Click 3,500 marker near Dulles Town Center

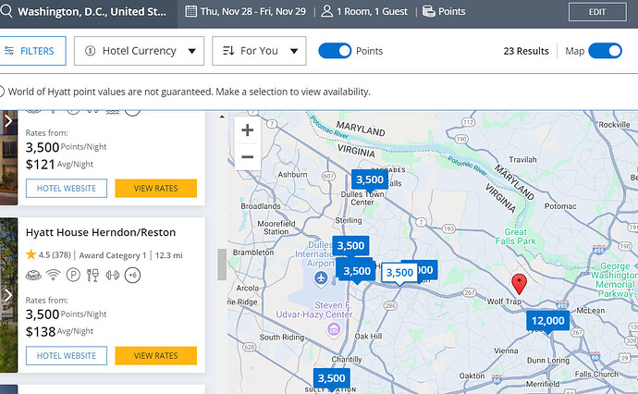click(x=370, y=179)
